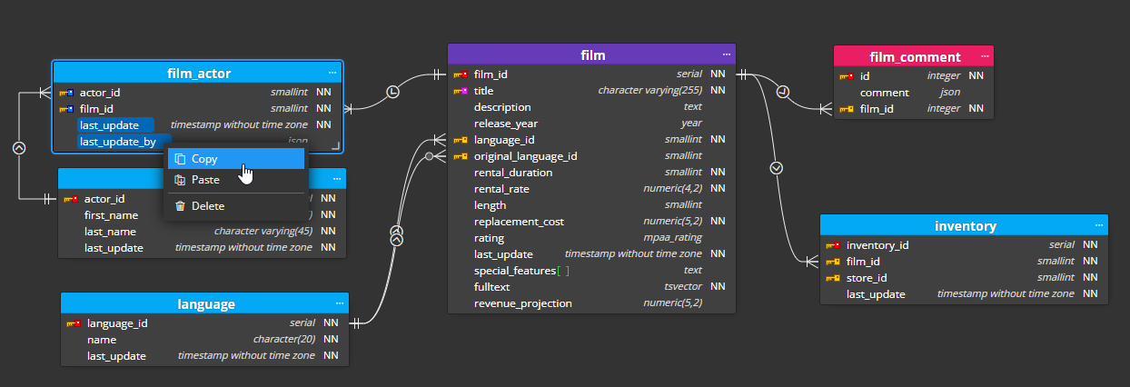
Task: Open the inventory table options menu
Action: pos(1099,225)
